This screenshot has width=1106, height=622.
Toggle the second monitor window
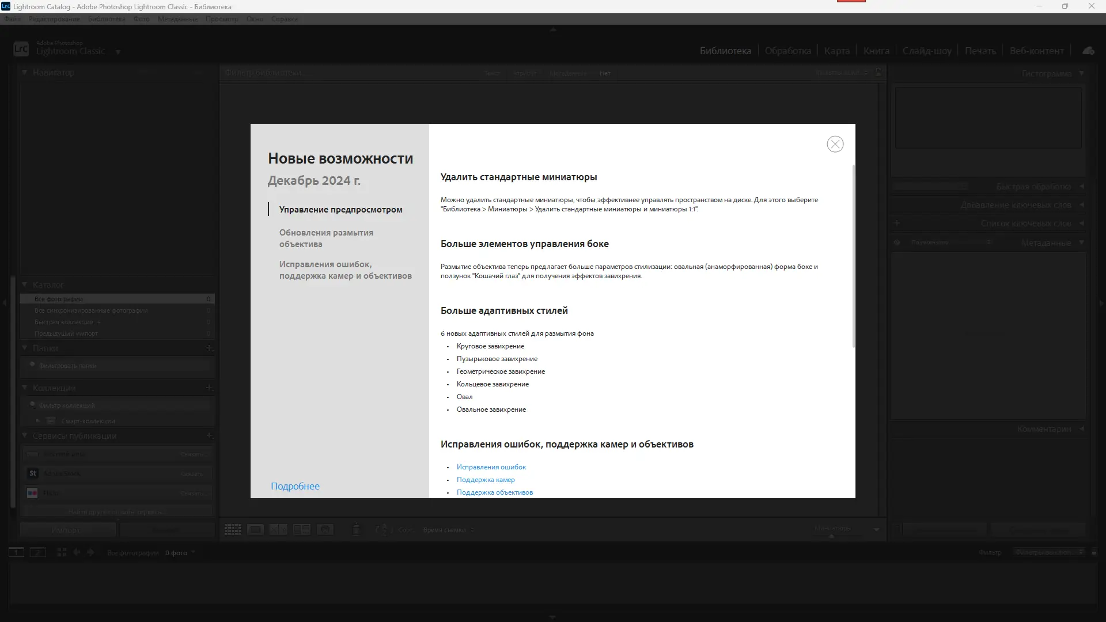(38, 552)
